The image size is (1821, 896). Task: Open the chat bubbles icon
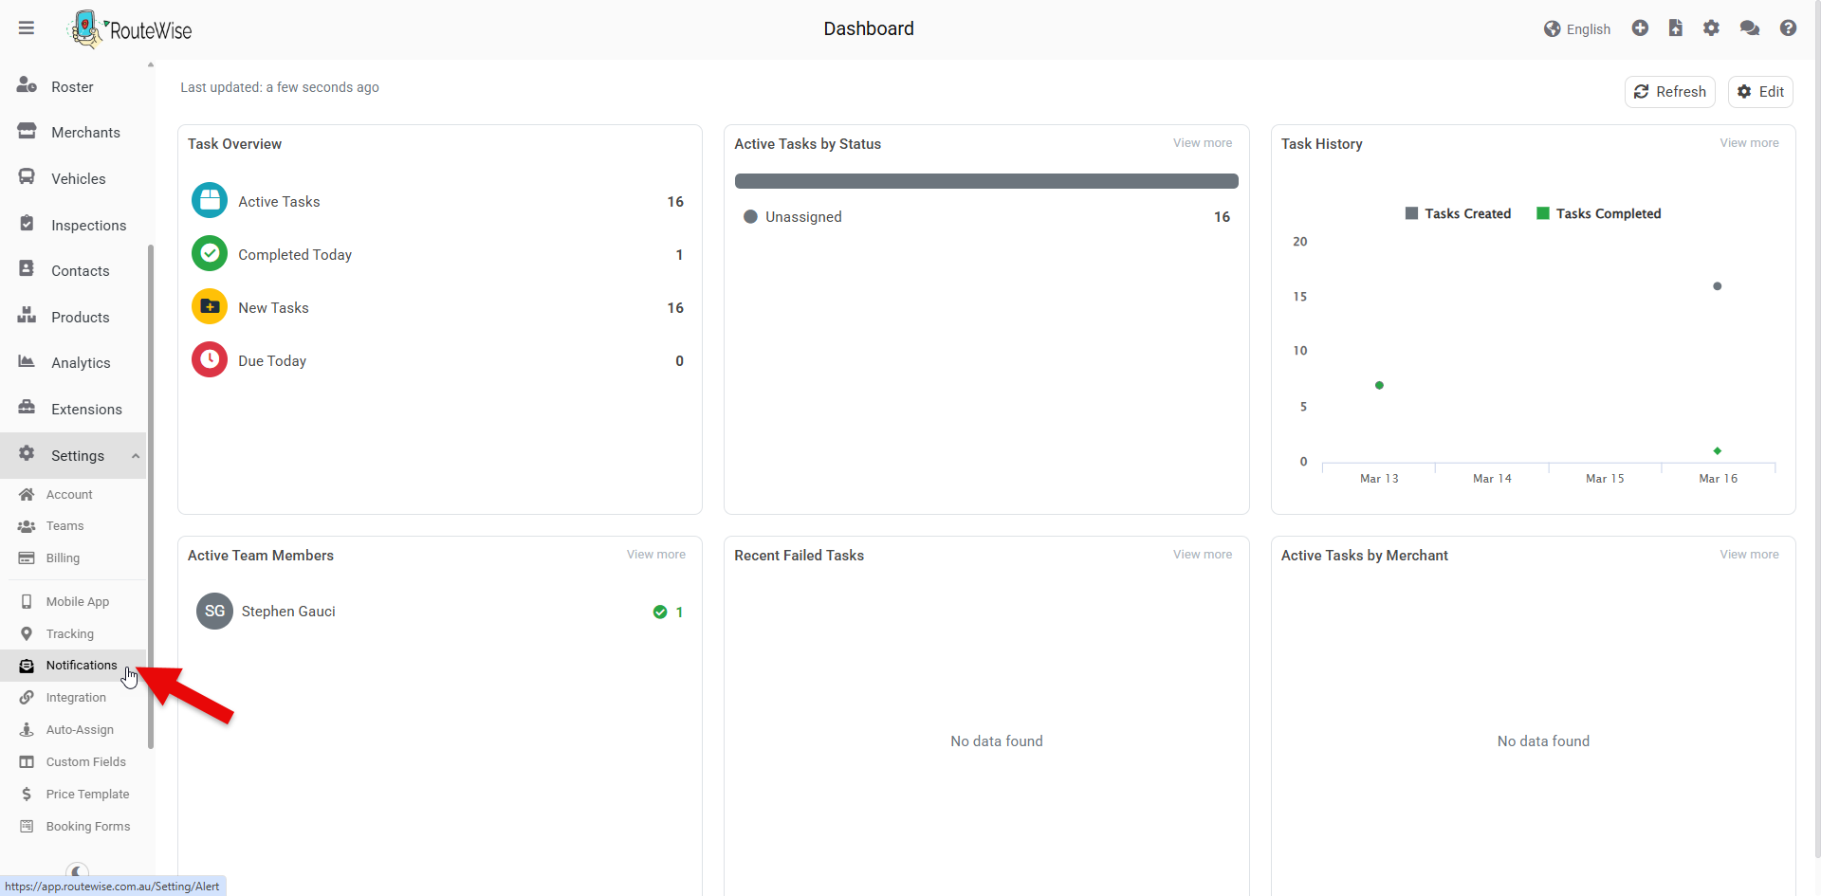coord(1750,28)
